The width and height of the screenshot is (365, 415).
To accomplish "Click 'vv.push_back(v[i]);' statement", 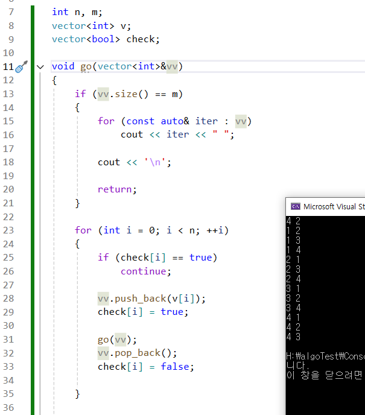I will [151, 299].
